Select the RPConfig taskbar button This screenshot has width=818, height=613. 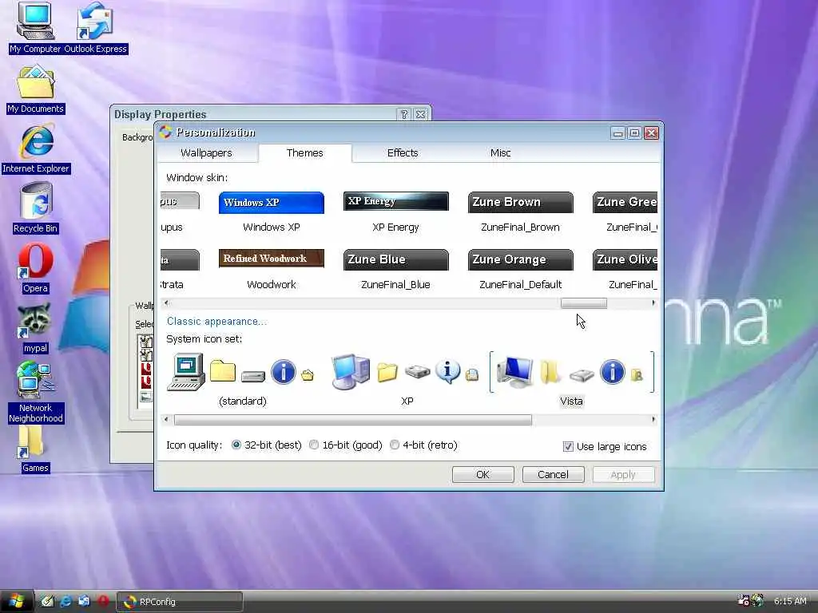180,602
